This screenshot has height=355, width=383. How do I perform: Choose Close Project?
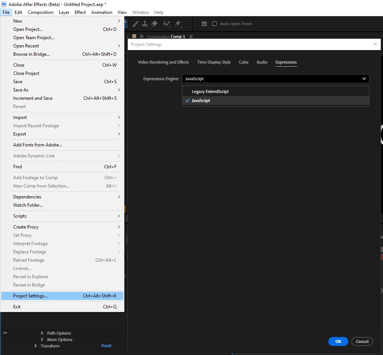point(62,73)
